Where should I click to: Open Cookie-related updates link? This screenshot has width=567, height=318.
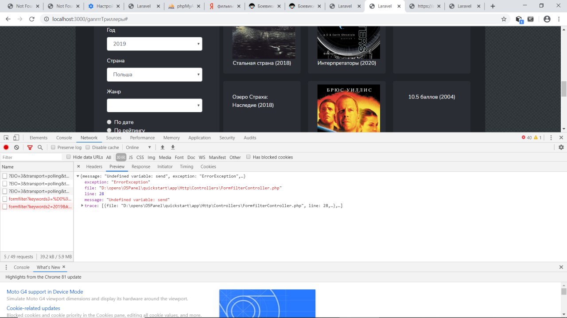pos(33,308)
